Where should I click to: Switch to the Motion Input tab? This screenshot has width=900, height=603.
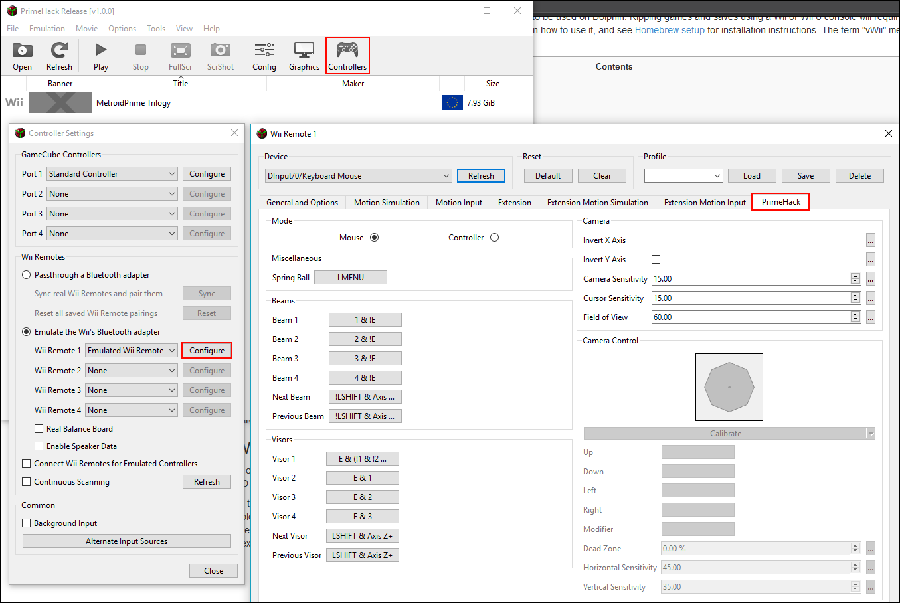point(459,203)
